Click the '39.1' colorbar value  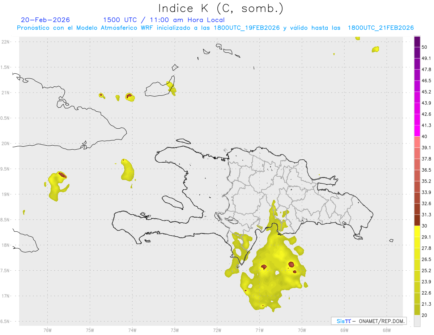pos(426,147)
